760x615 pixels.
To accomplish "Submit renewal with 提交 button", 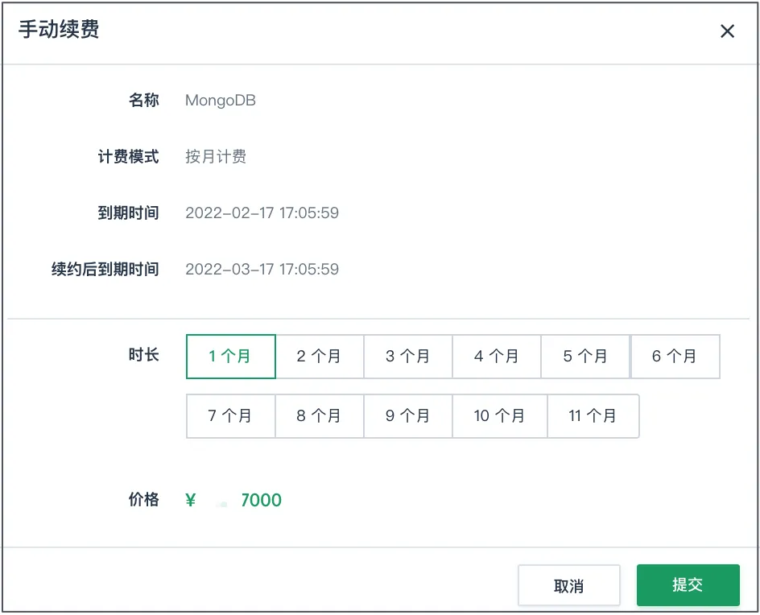I will click(x=688, y=585).
